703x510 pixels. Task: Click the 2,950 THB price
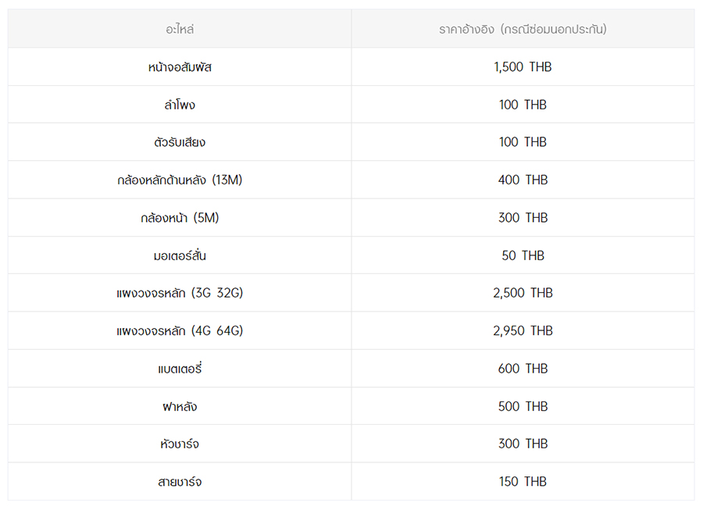click(x=523, y=331)
